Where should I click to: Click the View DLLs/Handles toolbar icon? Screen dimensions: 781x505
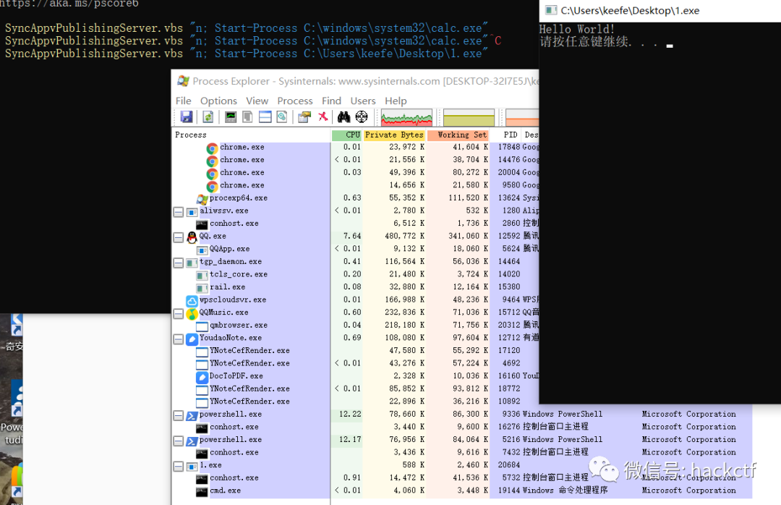click(x=282, y=117)
